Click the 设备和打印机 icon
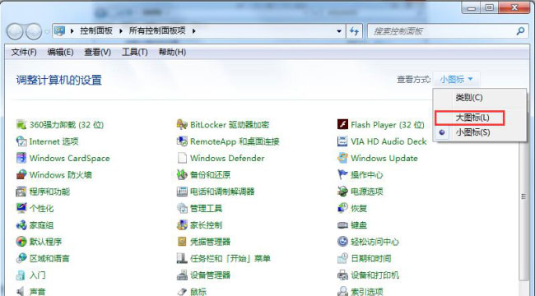 pyautogui.click(x=342, y=275)
